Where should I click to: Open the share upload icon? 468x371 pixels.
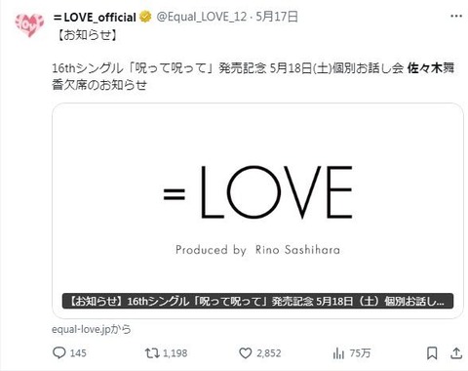[456, 353]
